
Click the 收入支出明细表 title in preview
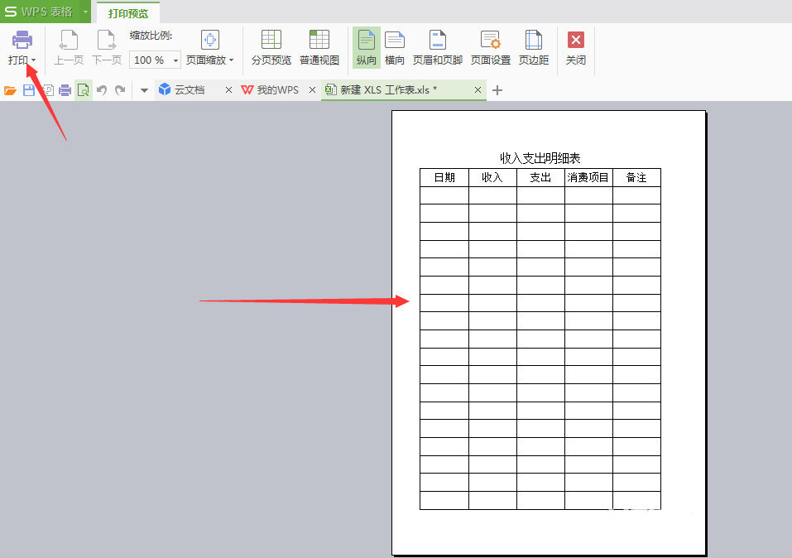(x=540, y=158)
